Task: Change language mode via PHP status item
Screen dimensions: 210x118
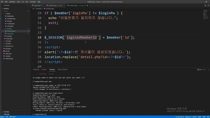Action: tap(204, 117)
